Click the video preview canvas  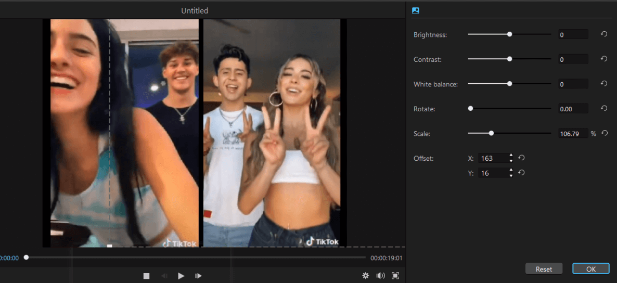(x=195, y=133)
